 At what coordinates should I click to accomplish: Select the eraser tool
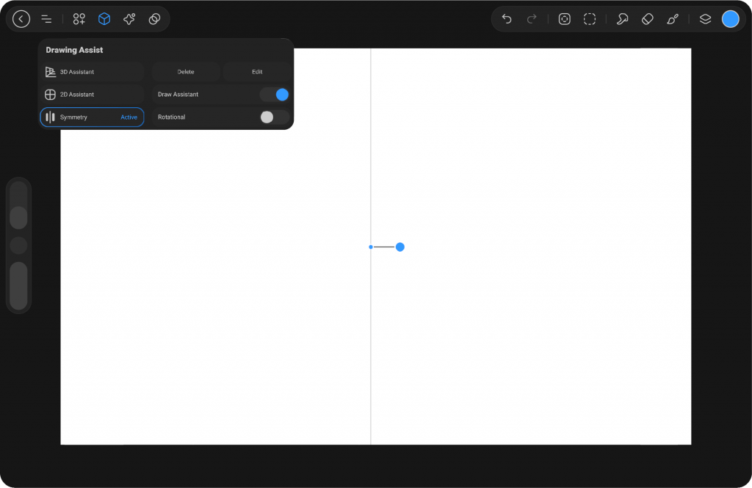pyautogui.click(x=647, y=19)
